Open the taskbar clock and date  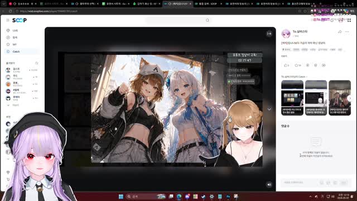[x=343, y=197]
